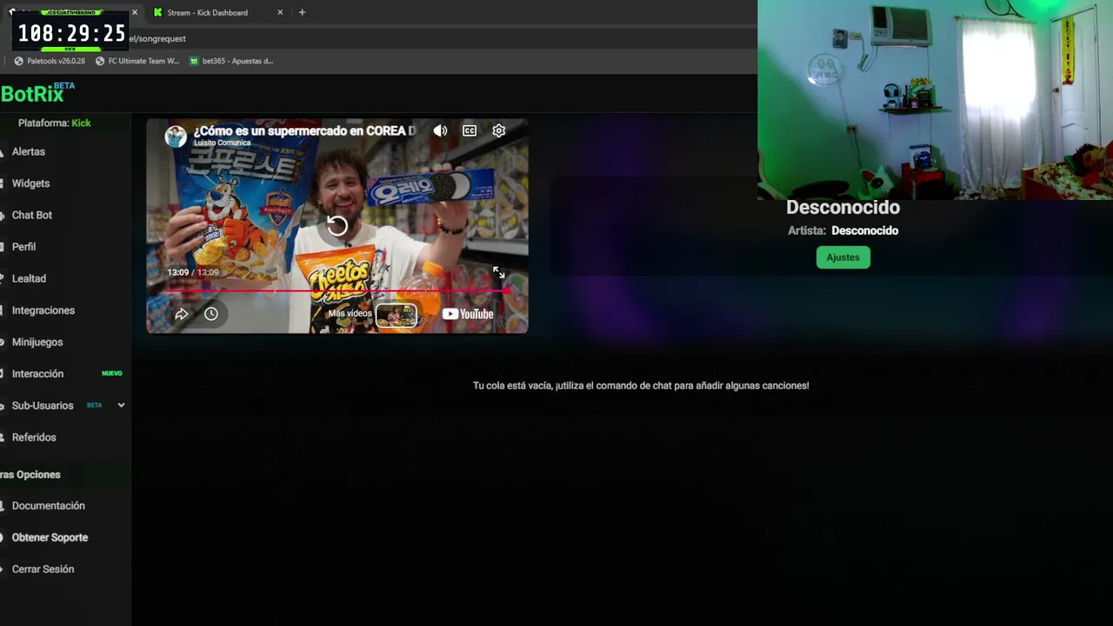Click the BotRix logo
Screen dimensions: 1113x626
pyautogui.click(x=37, y=92)
